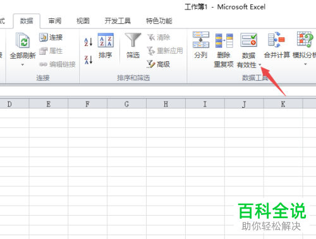The height and width of the screenshot is (239, 316).
Task: Open the Sort (排序) dialog icon
Action: point(106,40)
